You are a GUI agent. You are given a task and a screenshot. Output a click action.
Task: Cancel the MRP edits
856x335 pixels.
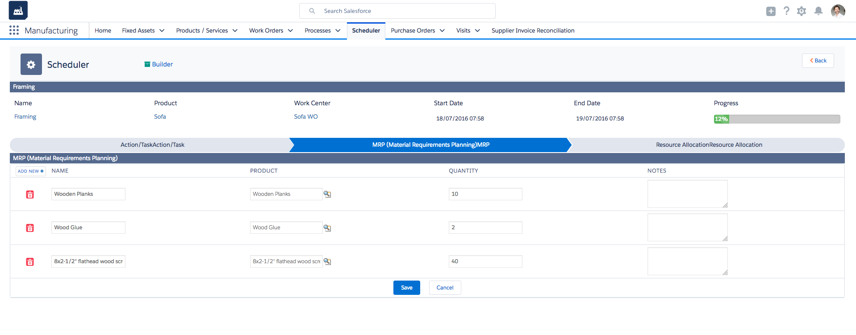(445, 288)
